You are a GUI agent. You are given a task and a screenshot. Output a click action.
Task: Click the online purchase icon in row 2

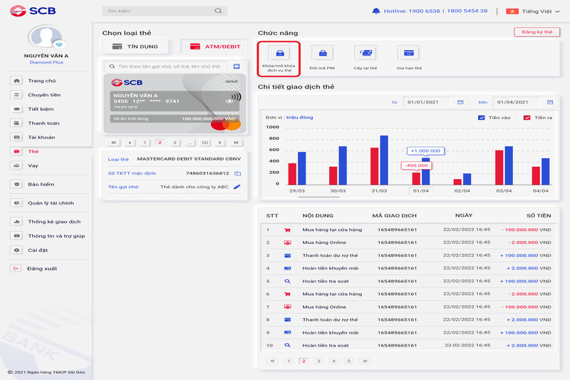tap(287, 242)
